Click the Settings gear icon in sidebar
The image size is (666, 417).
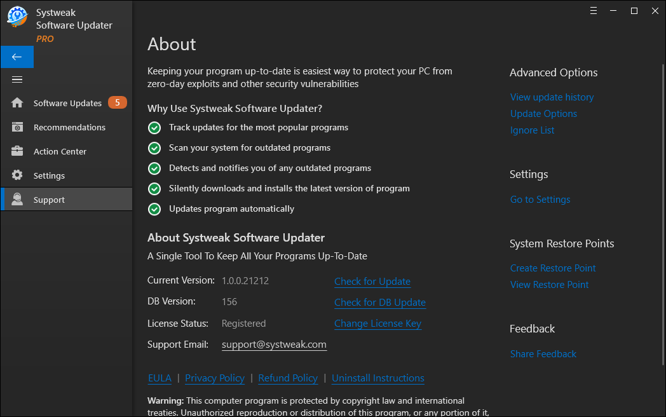pos(17,175)
